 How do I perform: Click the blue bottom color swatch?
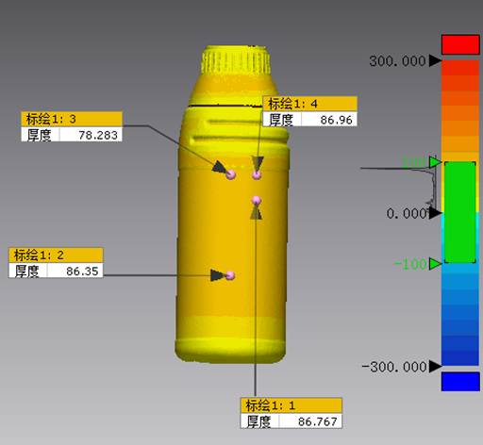point(460,382)
